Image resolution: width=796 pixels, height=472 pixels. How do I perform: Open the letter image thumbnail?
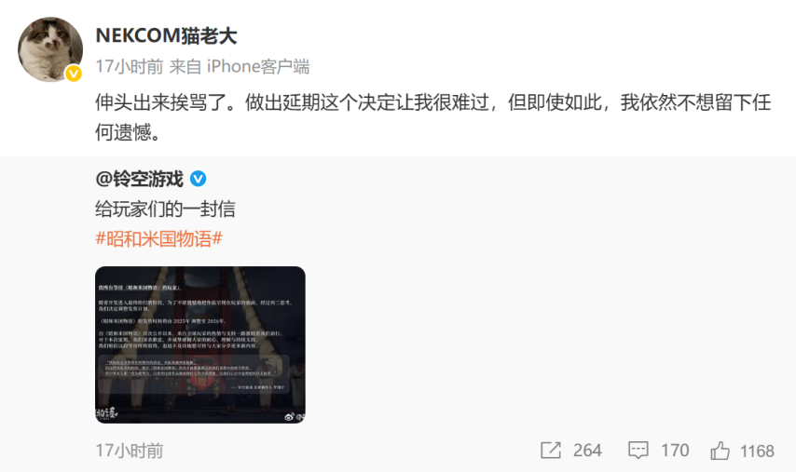click(x=200, y=344)
